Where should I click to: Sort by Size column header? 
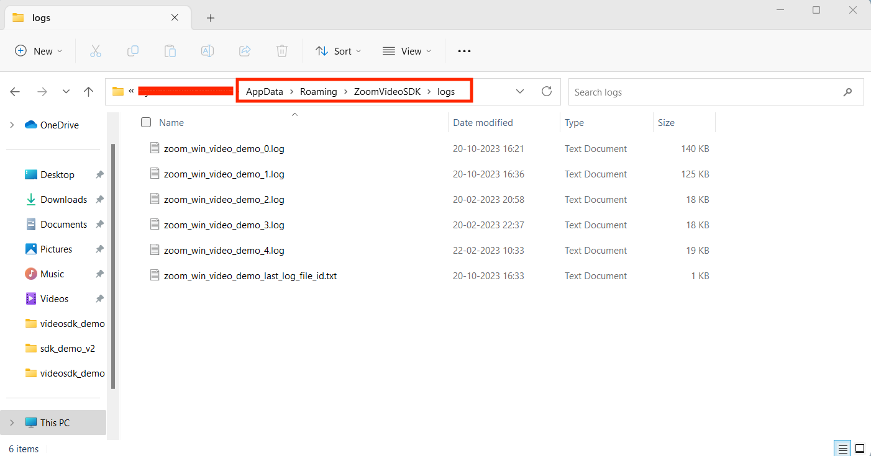[x=666, y=123]
